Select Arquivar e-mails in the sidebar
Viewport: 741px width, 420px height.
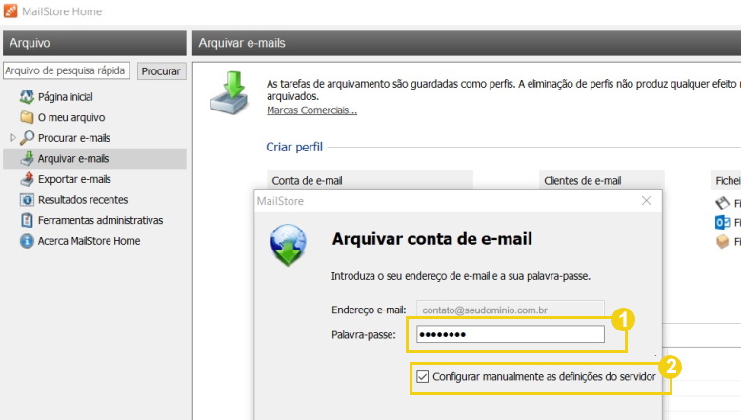pos(94,158)
